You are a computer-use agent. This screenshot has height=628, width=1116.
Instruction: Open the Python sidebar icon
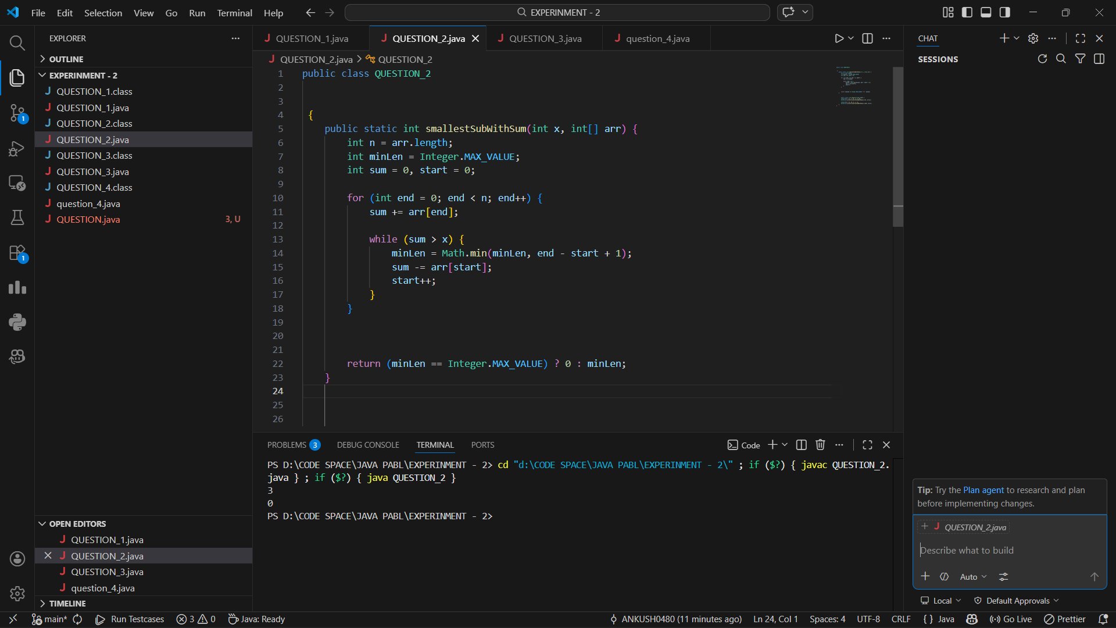pos(17,322)
